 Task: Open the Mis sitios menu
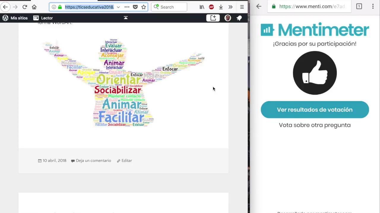15,18
